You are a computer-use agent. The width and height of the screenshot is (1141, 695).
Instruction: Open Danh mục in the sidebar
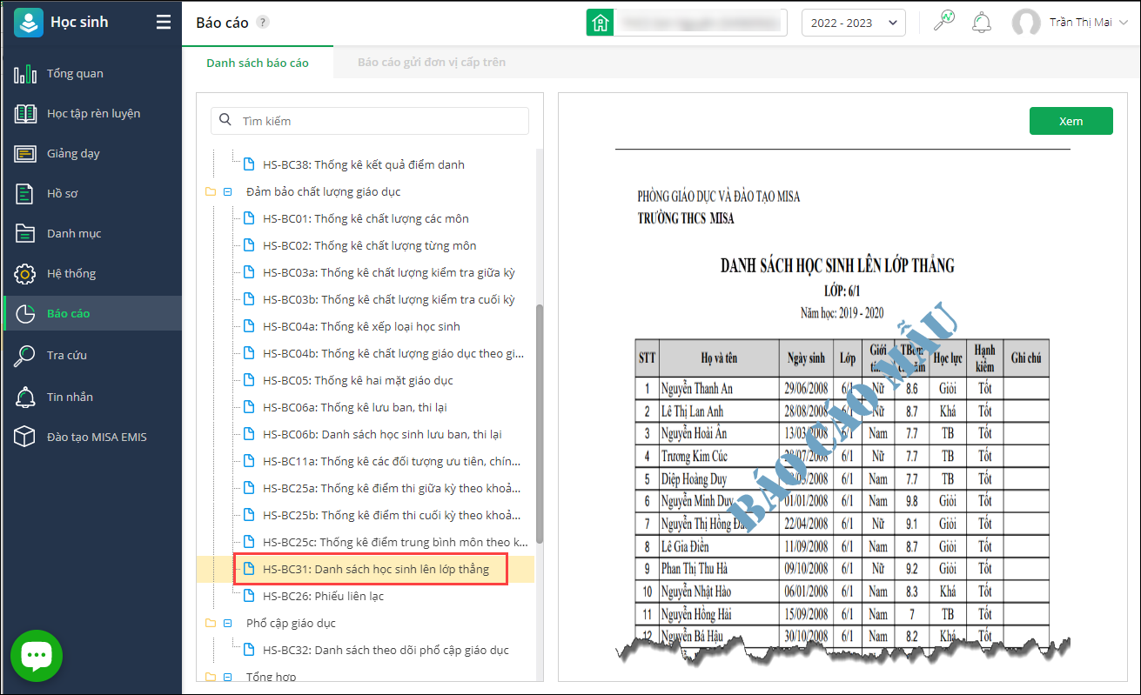(x=74, y=234)
